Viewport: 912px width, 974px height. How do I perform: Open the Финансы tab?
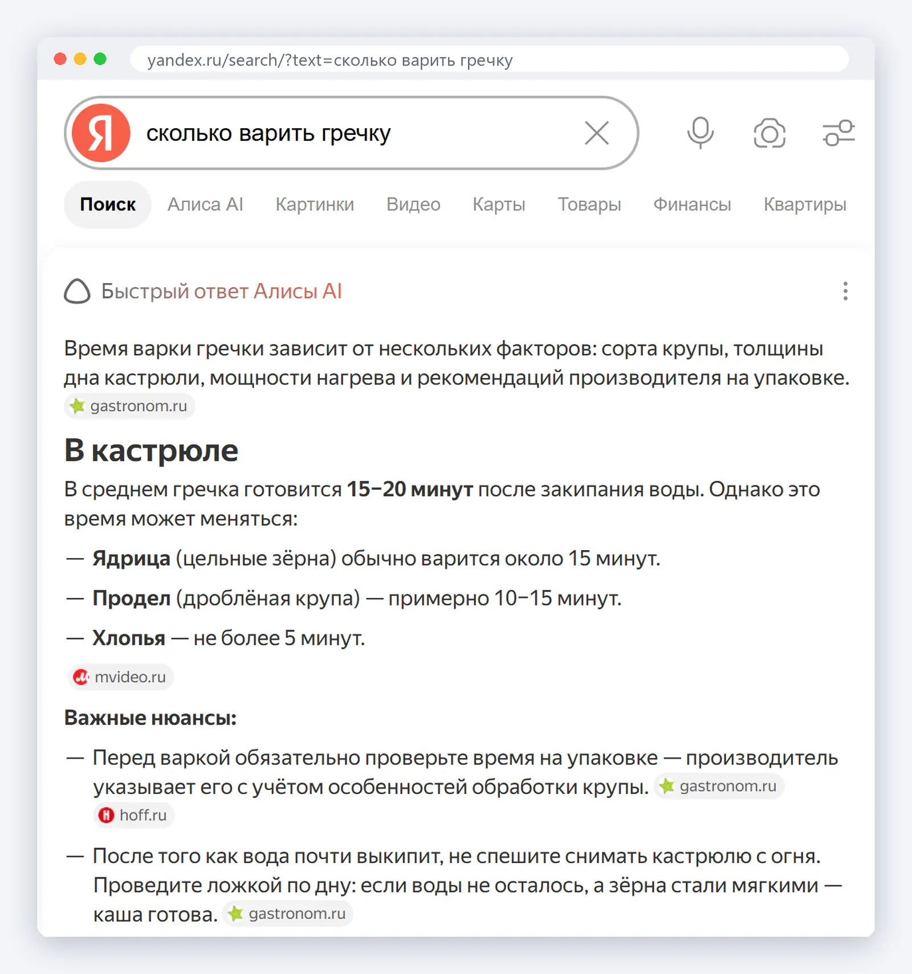click(x=692, y=204)
